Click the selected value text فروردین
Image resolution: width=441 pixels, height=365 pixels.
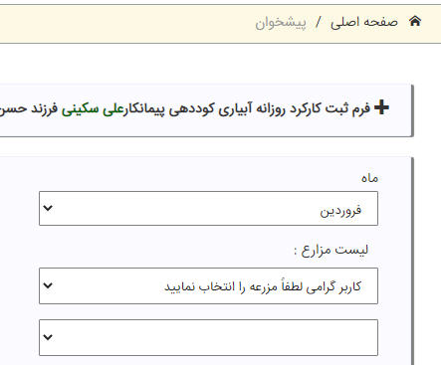[340, 210]
